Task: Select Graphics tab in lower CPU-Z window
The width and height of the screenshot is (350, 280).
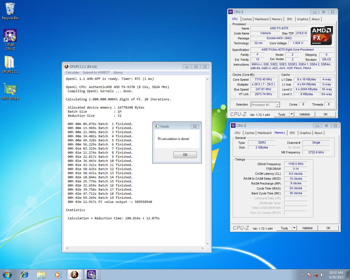Action: pyautogui.click(x=305, y=133)
